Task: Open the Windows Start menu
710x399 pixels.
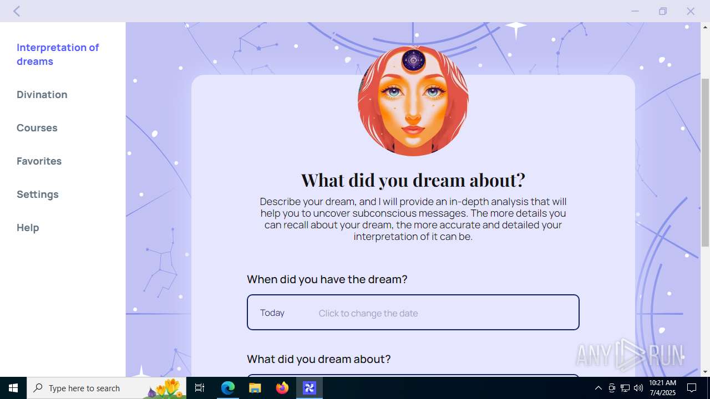Action: 13,388
